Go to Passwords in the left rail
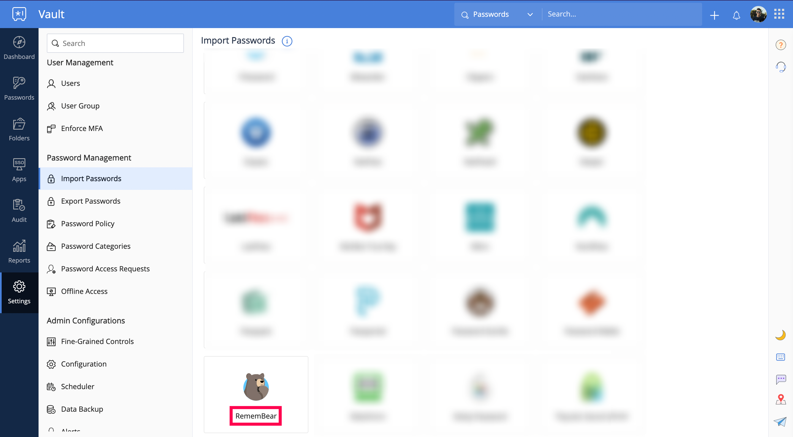Screen dimensions: 793x437 [19, 89]
